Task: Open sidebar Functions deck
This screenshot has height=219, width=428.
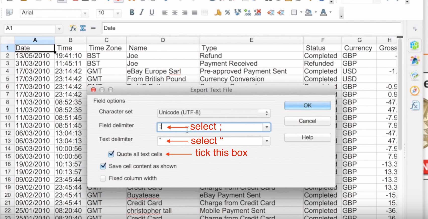Action: (415, 105)
